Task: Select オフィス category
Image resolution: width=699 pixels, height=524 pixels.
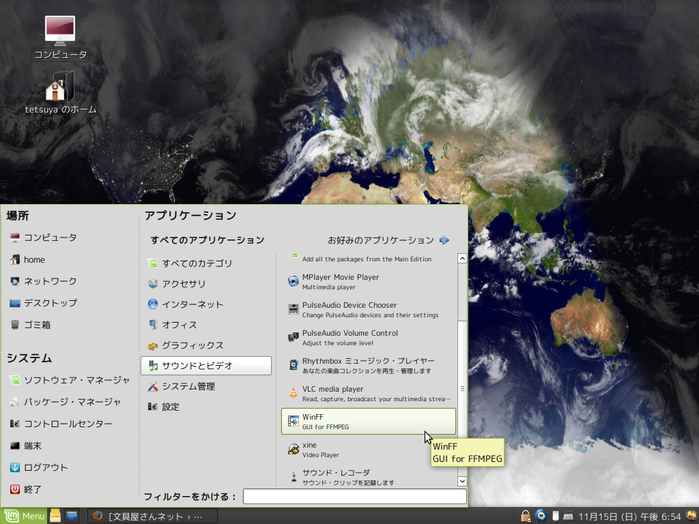Action: [206, 325]
